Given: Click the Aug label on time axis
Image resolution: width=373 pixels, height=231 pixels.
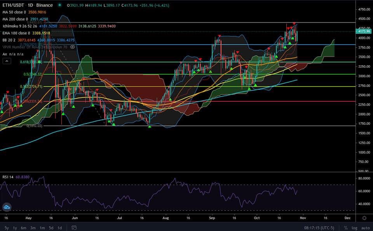Looking at the screenshot, I should point(166,218).
